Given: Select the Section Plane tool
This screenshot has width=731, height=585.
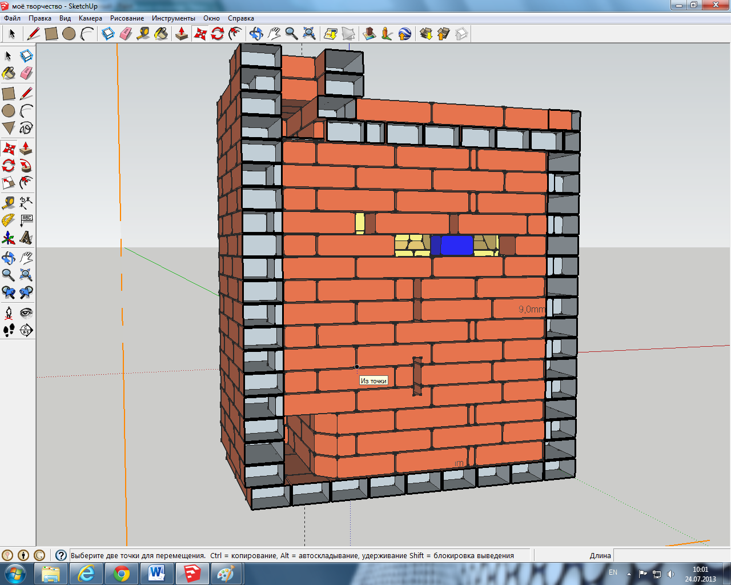Looking at the screenshot, I should coord(26,330).
